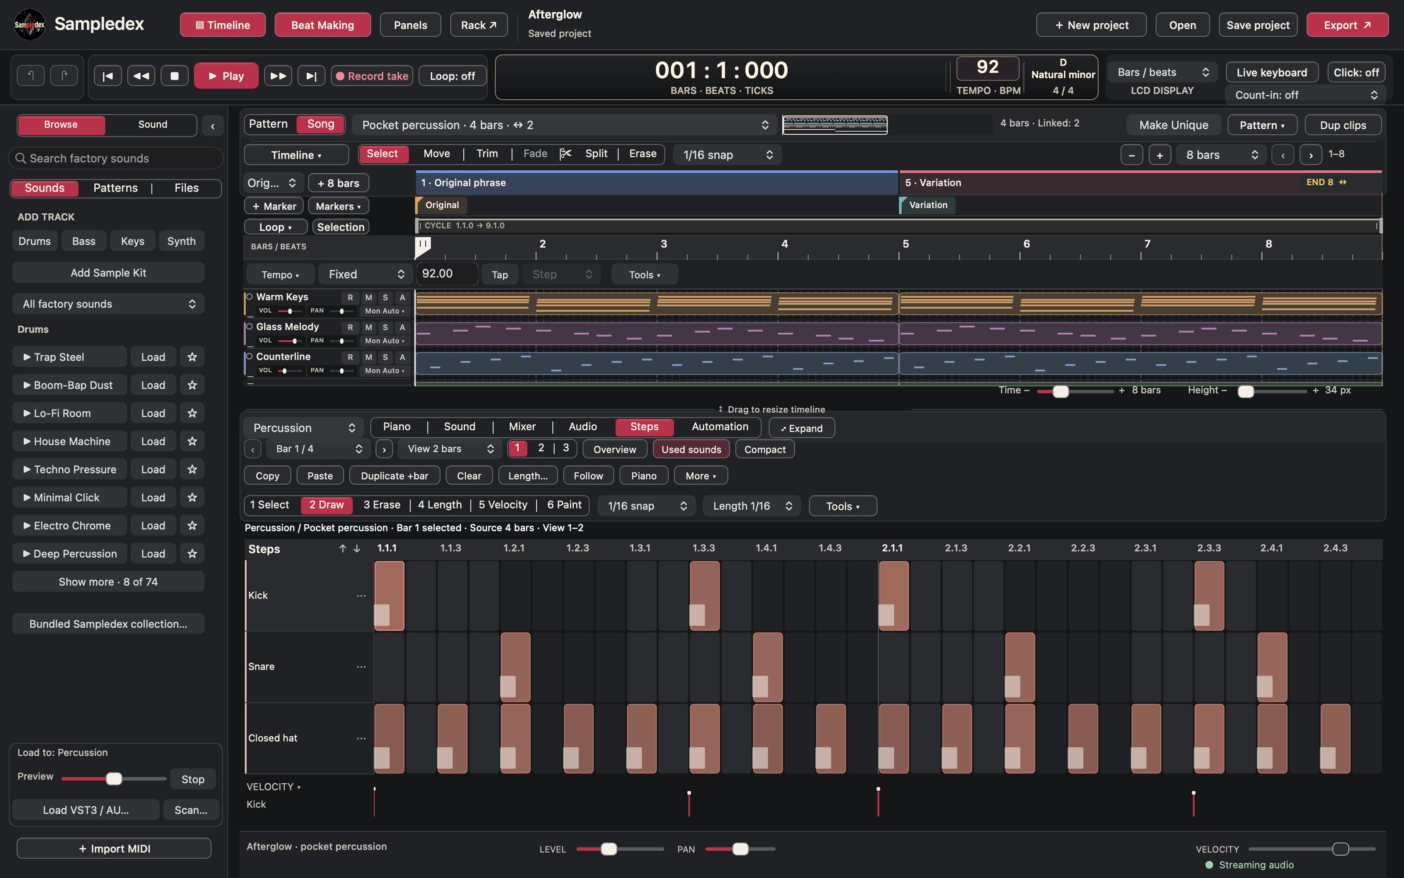Collapse the browser sidebar chevron

point(213,126)
